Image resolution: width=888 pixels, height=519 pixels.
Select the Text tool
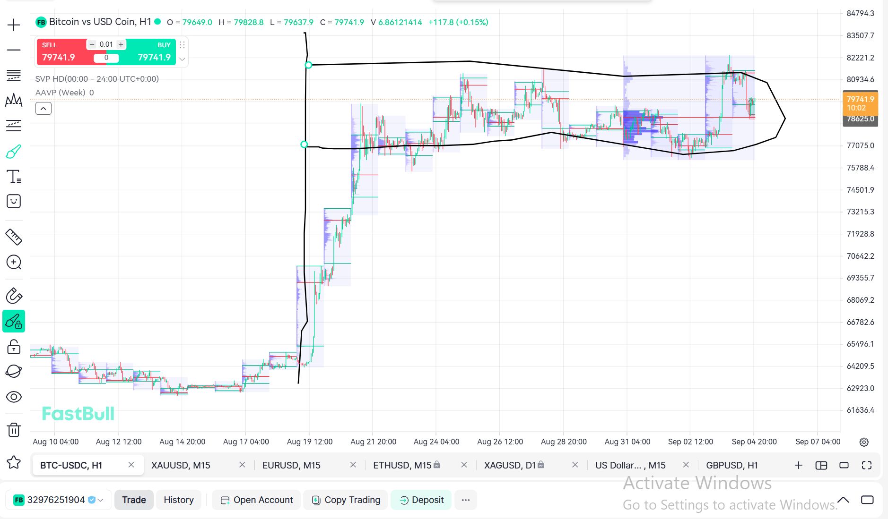coord(14,177)
